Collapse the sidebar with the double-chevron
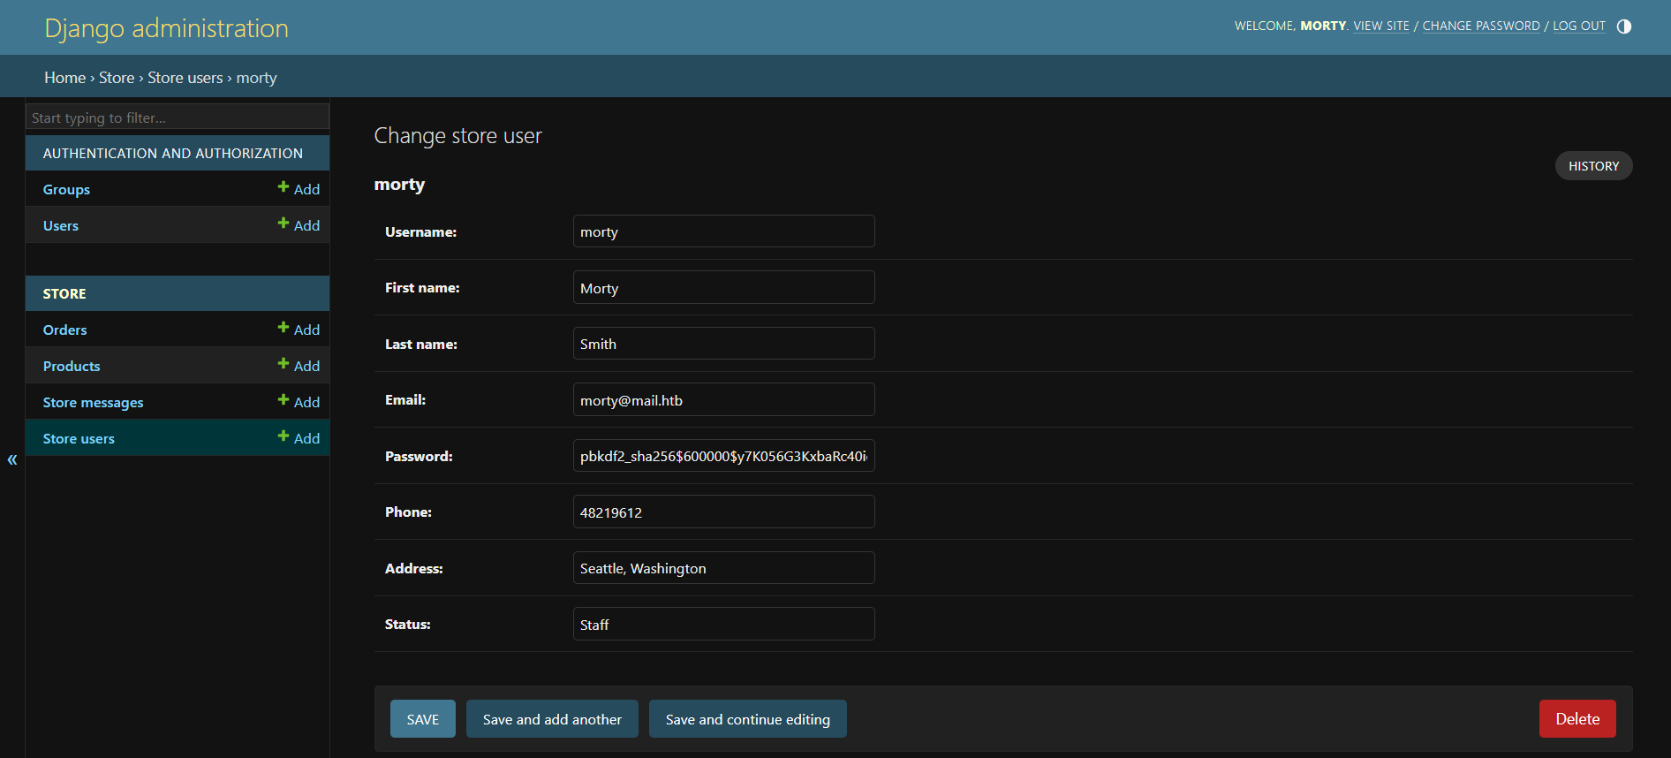Image resolution: width=1671 pixels, height=758 pixels. pos(12,459)
